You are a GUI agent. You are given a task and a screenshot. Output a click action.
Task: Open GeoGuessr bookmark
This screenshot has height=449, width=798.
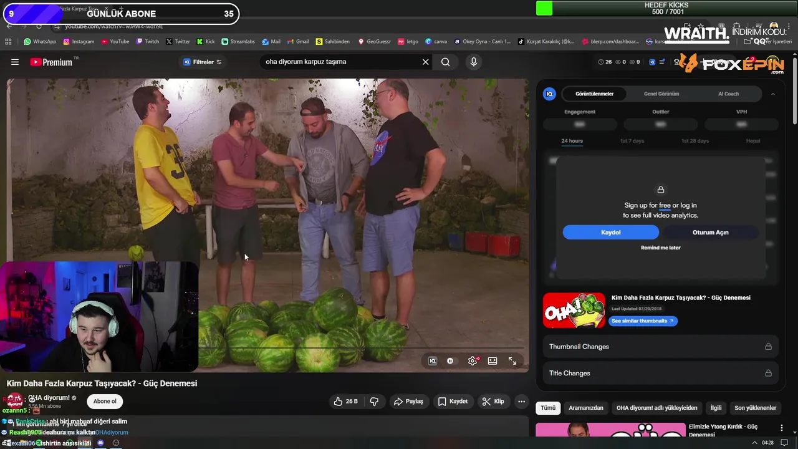point(374,42)
